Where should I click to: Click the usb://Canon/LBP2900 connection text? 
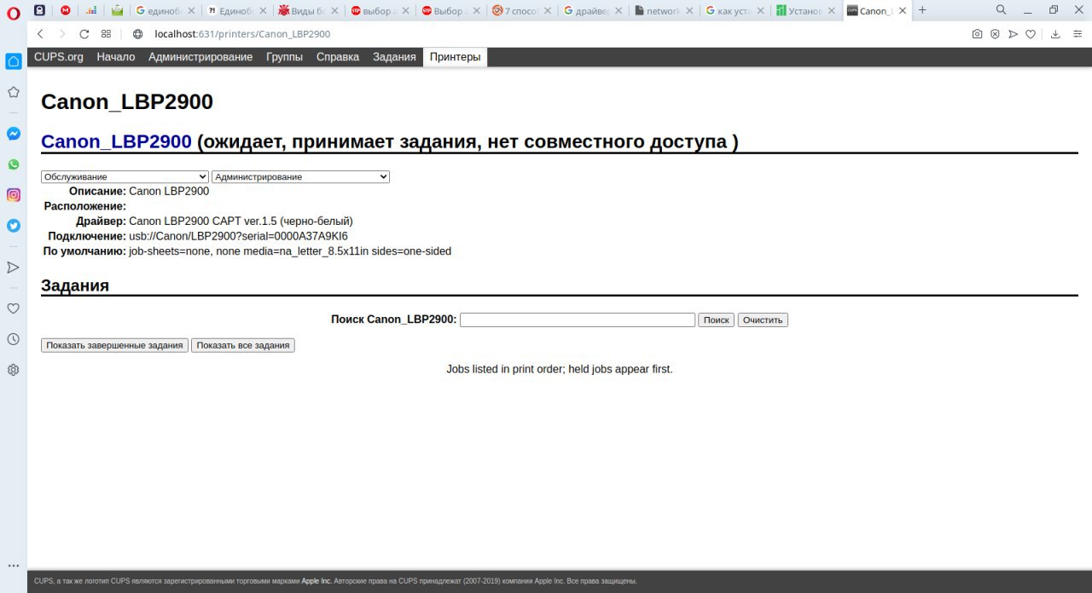click(238, 236)
